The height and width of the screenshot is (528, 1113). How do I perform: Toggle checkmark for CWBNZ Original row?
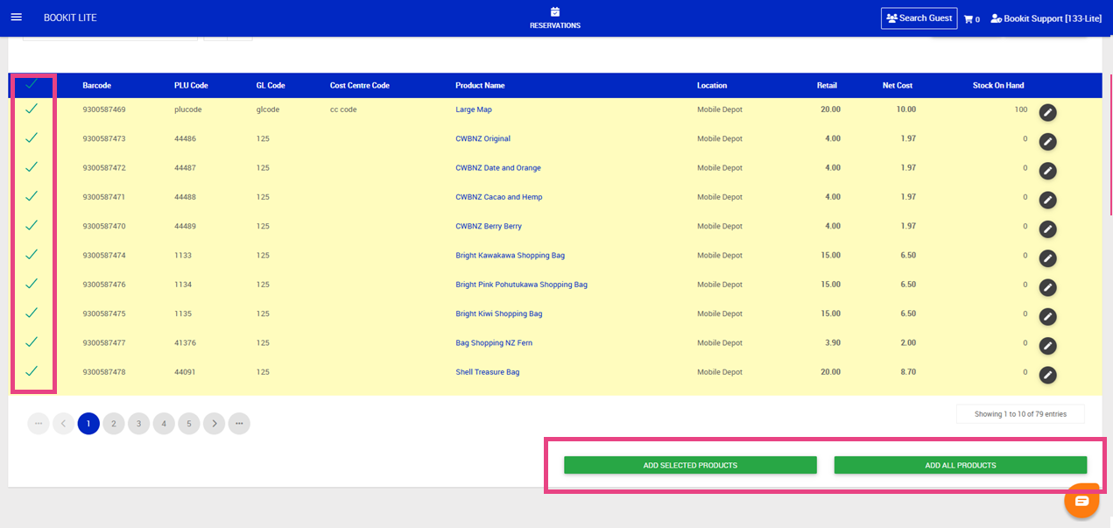32,137
